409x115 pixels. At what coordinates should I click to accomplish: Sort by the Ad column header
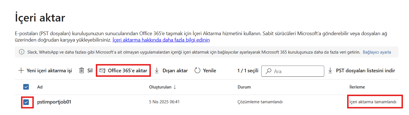pyautogui.click(x=40, y=87)
